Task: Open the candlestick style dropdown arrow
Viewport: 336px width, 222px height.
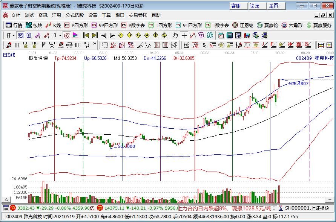Action: point(60,35)
